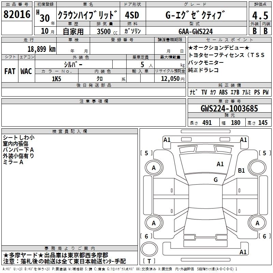273x273 pixels.
Task: Select the shift type FAT
Action: [x=10, y=71]
